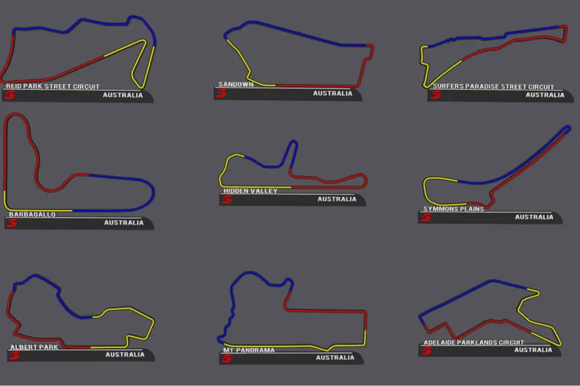Click the red S logo under Mt Panorama

click(227, 358)
